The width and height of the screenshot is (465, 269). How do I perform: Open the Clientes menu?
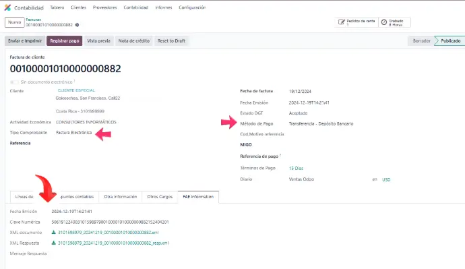(x=78, y=7)
